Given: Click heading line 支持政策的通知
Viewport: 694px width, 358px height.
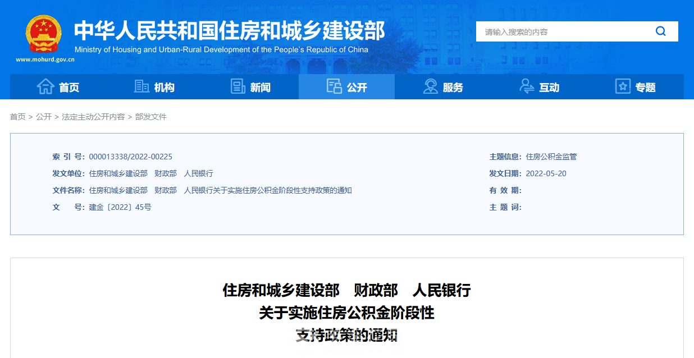Looking at the screenshot, I should tap(346, 336).
